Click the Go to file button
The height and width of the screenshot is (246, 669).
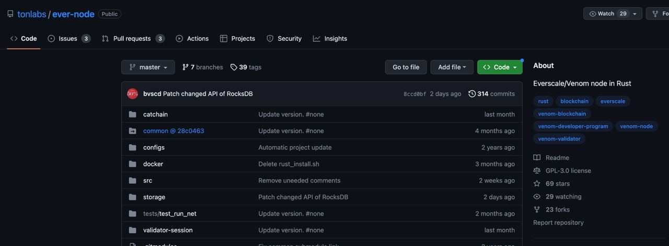click(406, 67)
